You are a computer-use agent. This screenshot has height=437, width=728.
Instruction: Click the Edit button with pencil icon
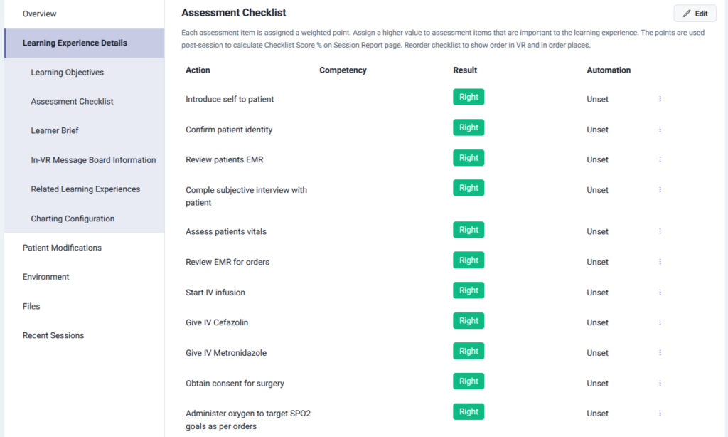[x=695, y=14]
